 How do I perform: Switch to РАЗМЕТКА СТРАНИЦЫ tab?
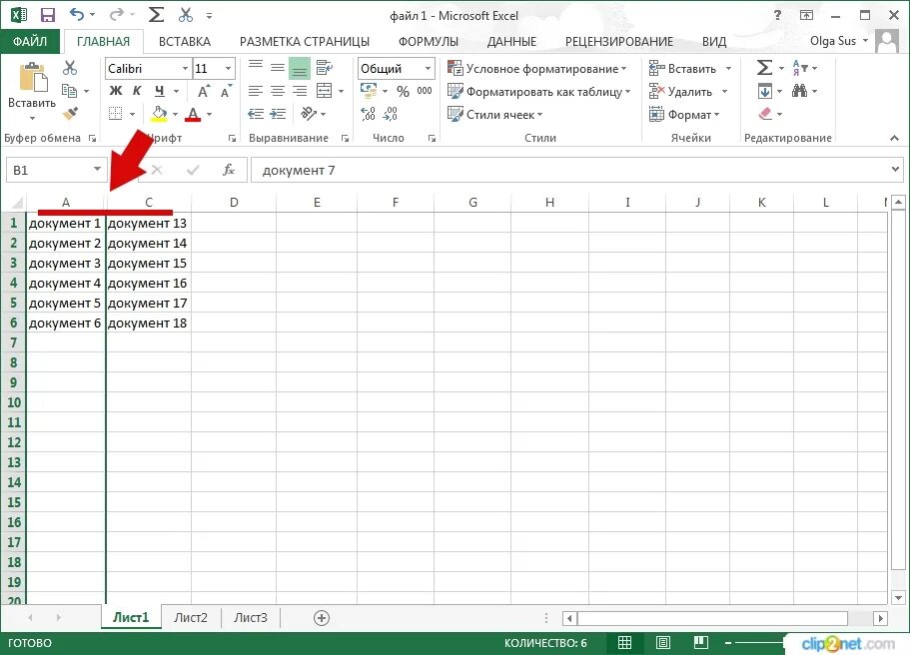(x=304, y=42)
